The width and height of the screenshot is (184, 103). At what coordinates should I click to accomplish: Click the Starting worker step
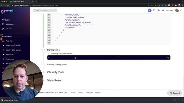(54, 50)
